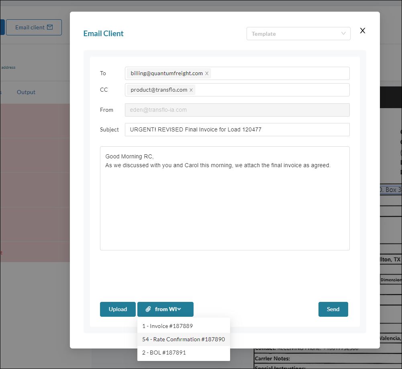Click the paperclip attachment icon
This screenshot has height=369, width=402.
click(x=148, y=309)
